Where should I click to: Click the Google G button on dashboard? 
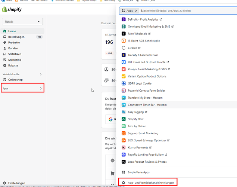coord(111,119)
